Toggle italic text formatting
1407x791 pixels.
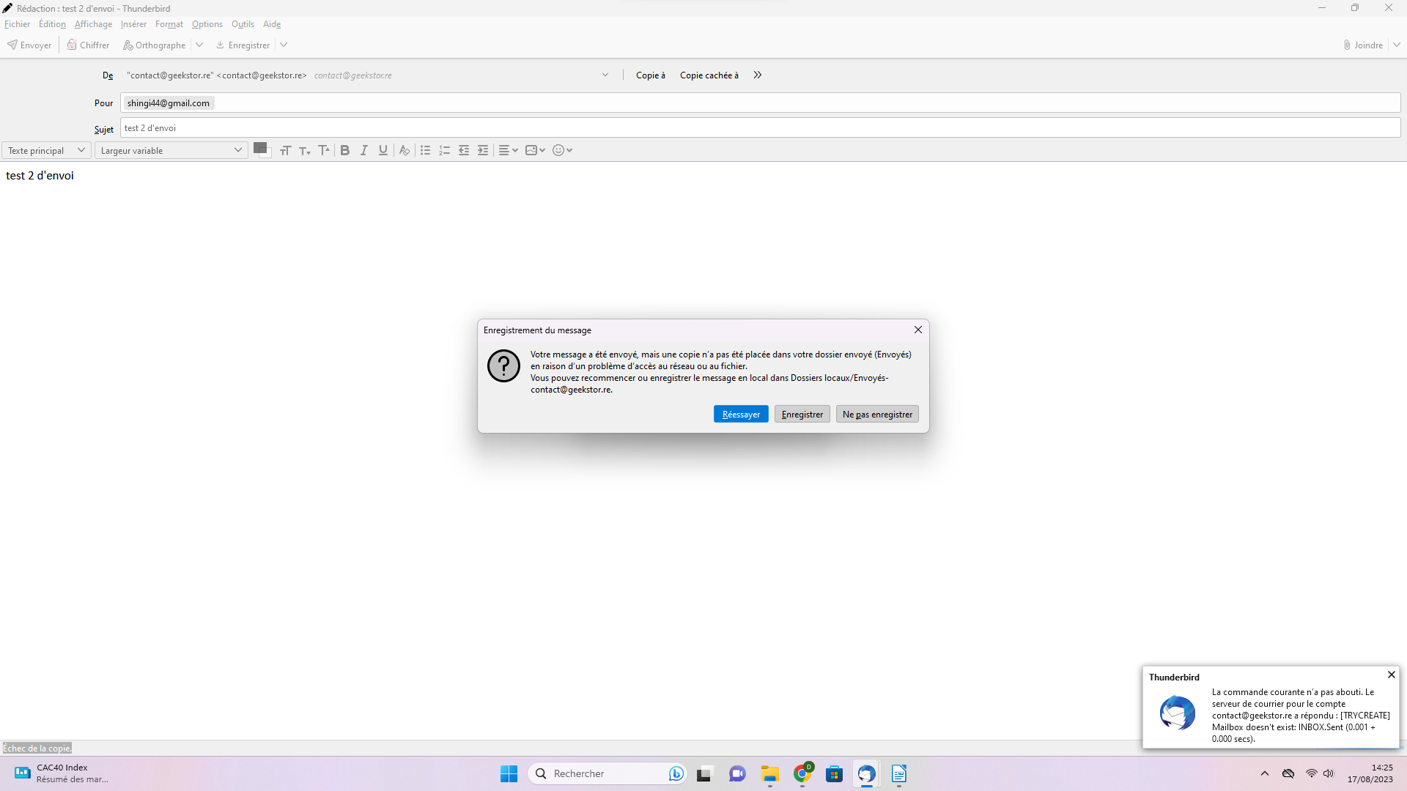pyautogui.click(x=364, y=150)
